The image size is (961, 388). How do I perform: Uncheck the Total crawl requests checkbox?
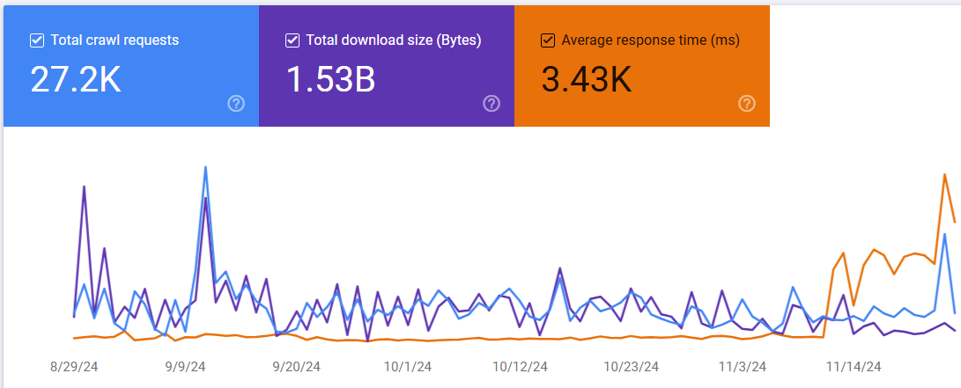click(37, 40)
